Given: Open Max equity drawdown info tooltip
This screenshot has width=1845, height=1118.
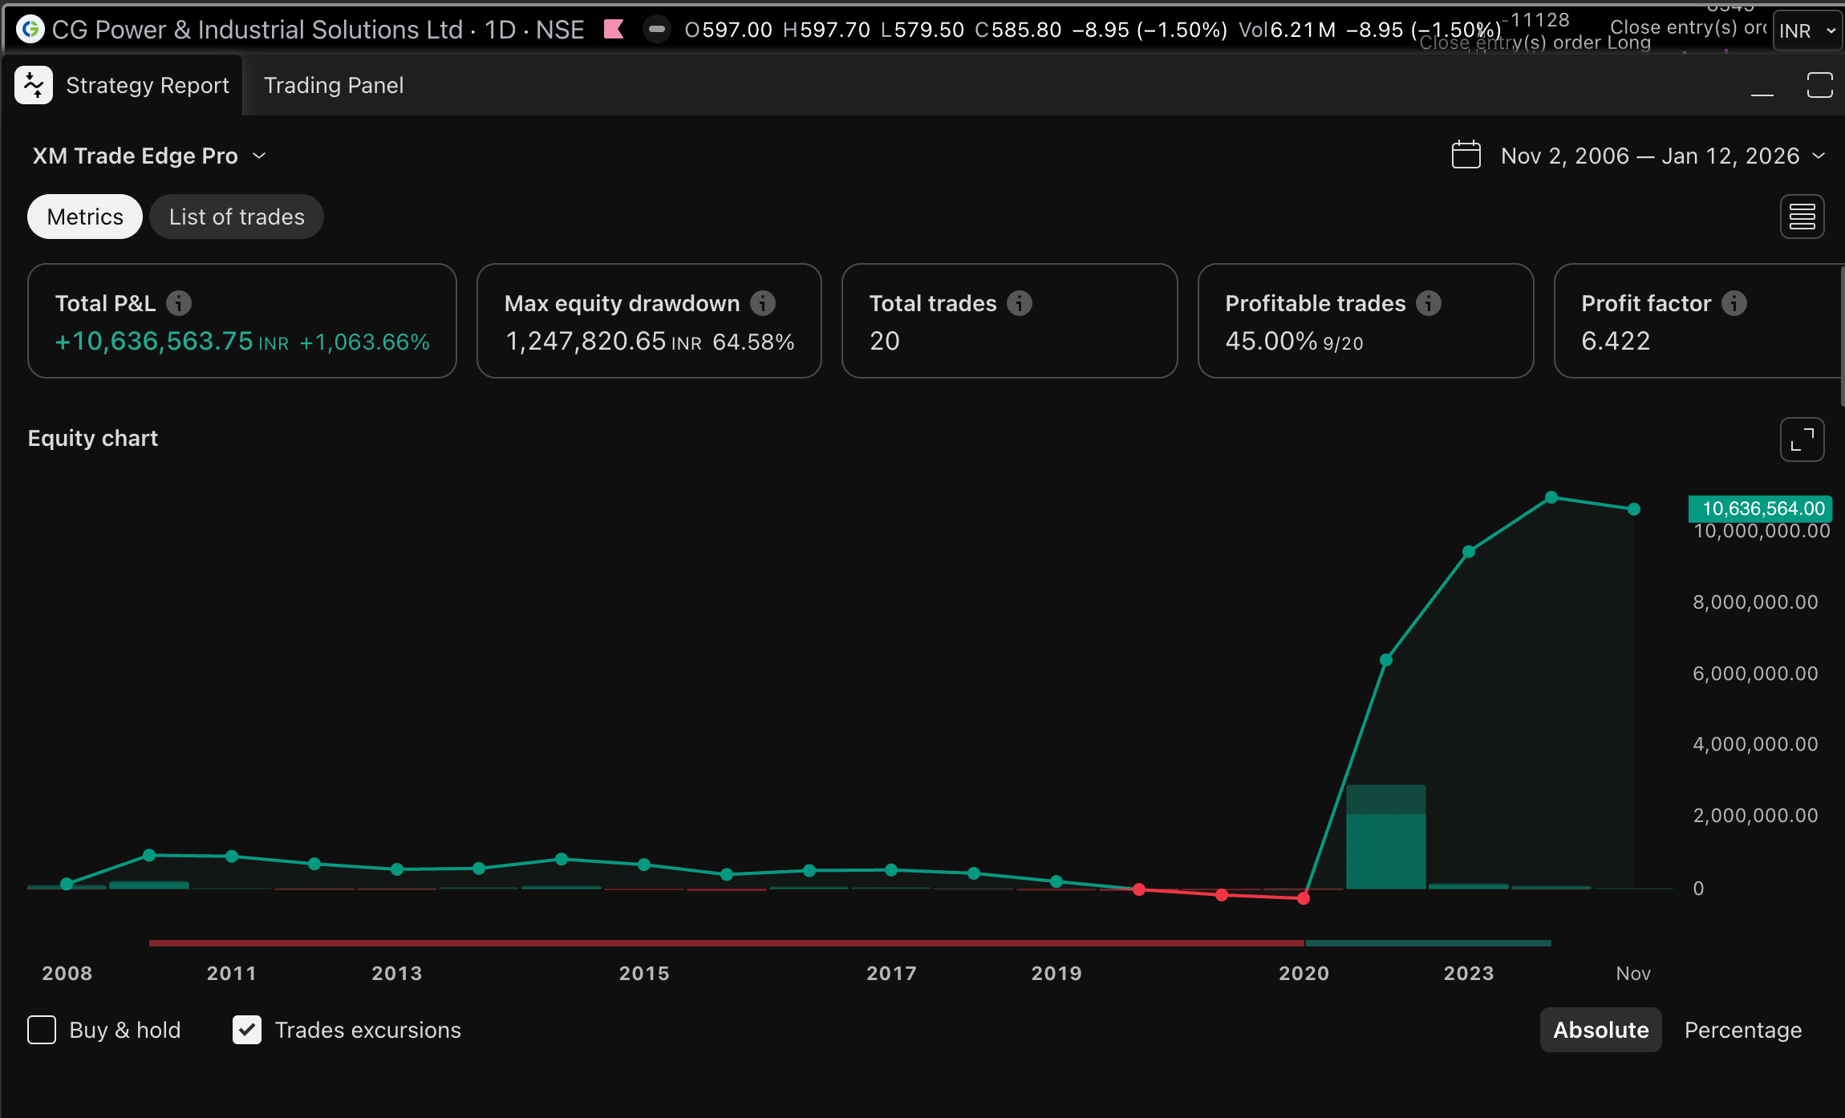Looking at the screenshot, I should click(x=763, y=303).
